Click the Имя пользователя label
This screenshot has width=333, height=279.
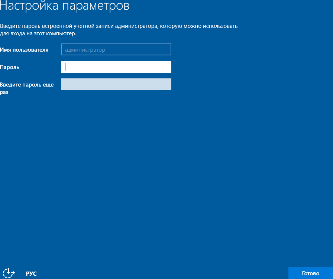click(24, 50)
